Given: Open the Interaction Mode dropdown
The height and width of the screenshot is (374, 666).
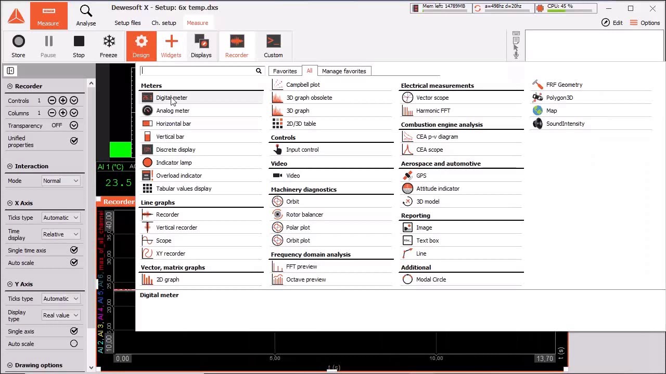Looking at the screenshot, I should click(x=61, y=181).
